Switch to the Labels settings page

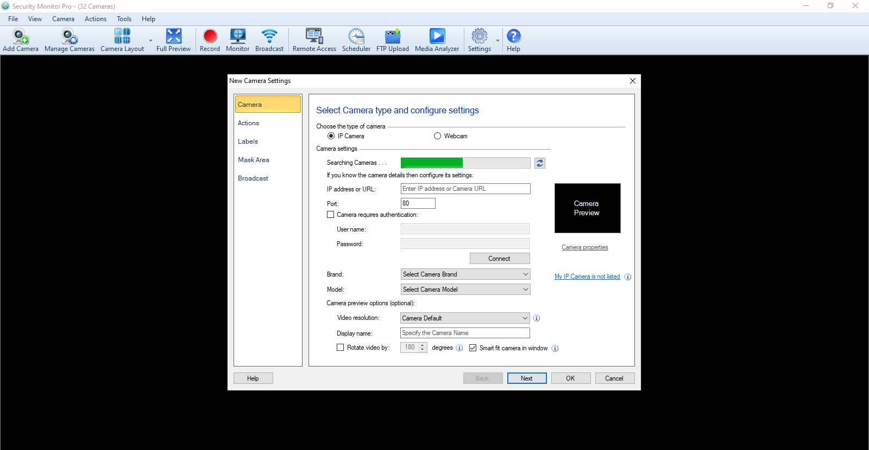tap(268, 142)
